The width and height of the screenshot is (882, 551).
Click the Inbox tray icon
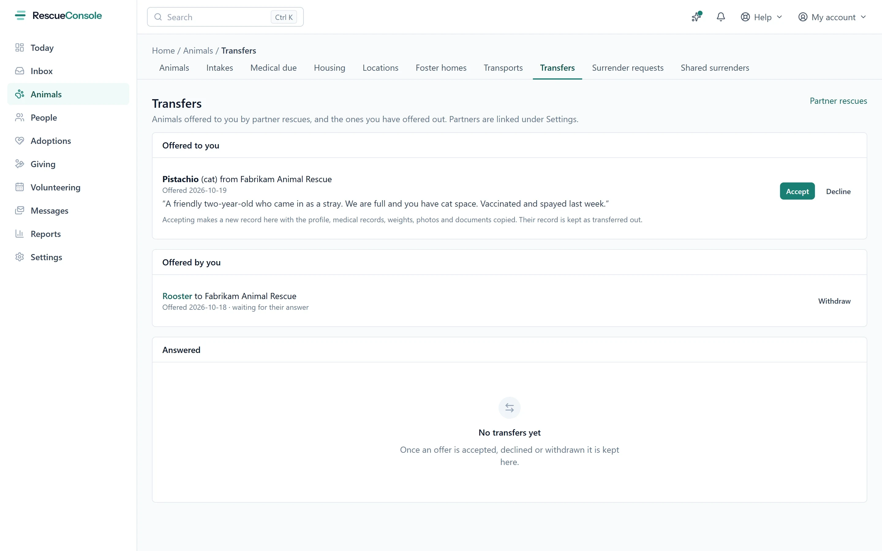click(x=20, y=71)
